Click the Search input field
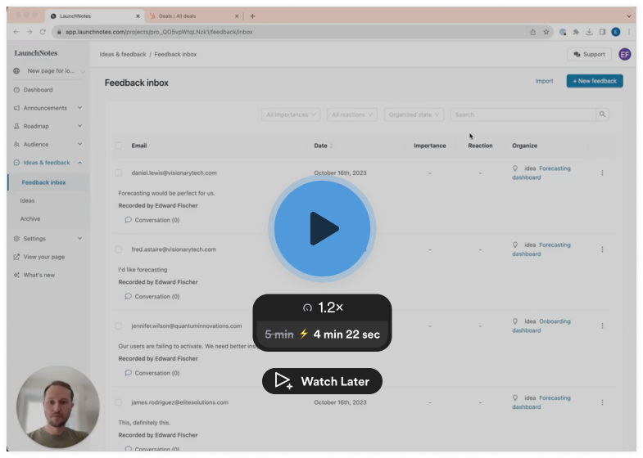 pos(523,114)
